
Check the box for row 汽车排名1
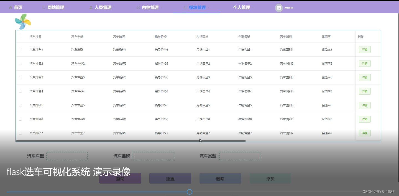pyautogui.click(x=21, y=49)
